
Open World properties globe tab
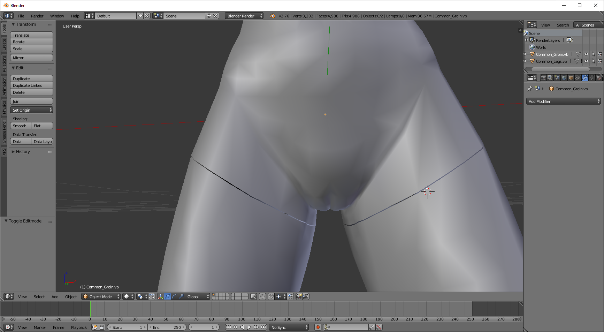564,78
